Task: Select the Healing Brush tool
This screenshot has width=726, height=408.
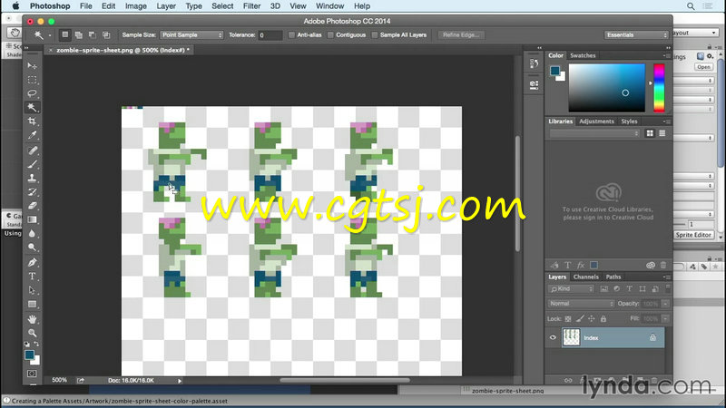Action: pyautogui.click(x=32, y=151)
